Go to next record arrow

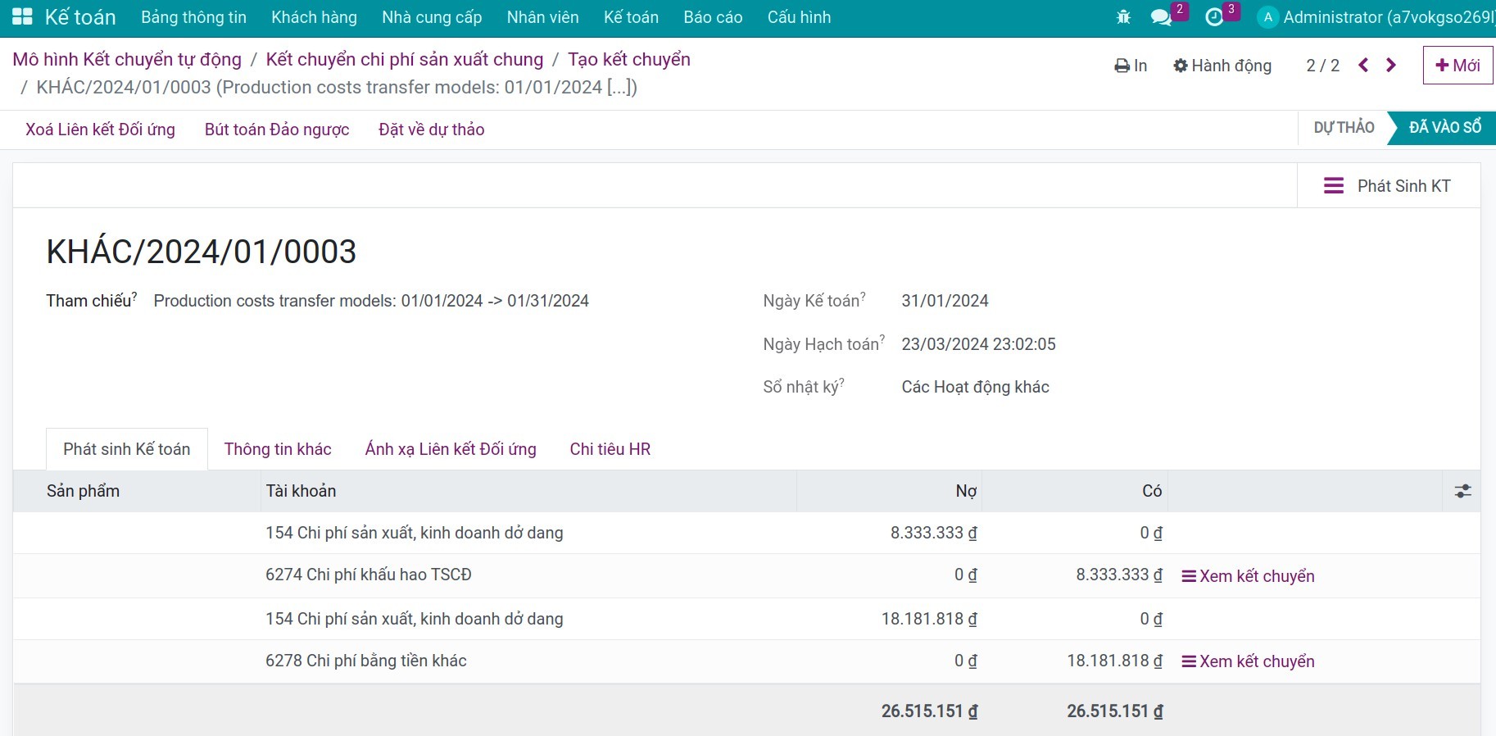click(1391, 66)
